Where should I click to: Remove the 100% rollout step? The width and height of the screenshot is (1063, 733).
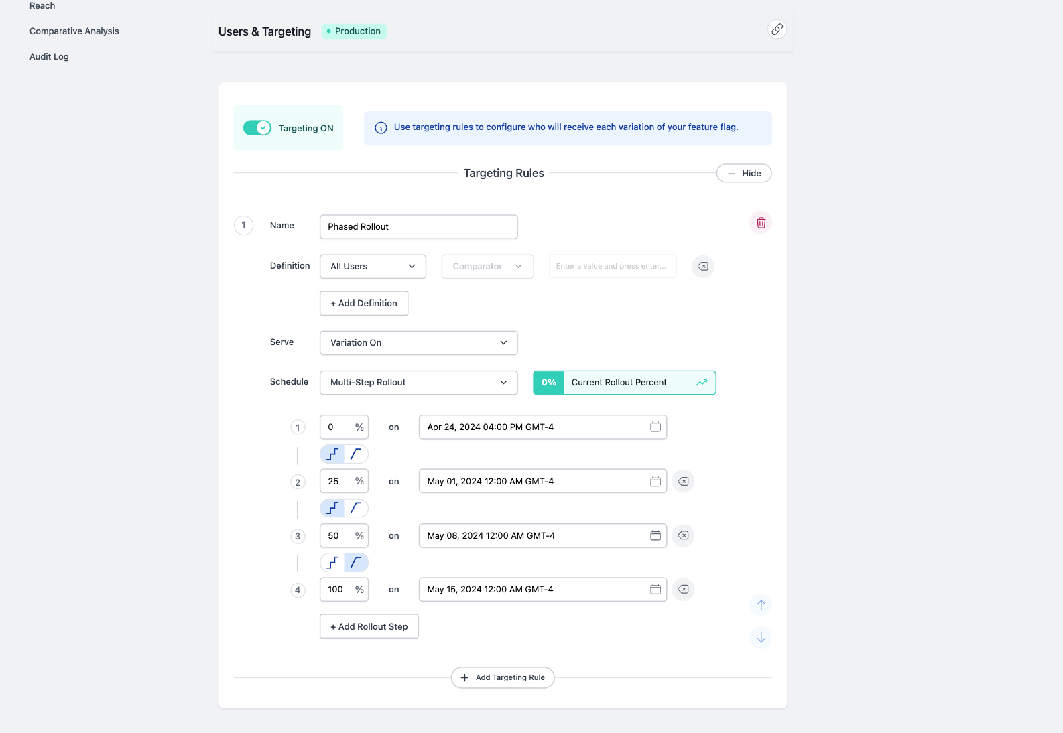click(683, 590)
